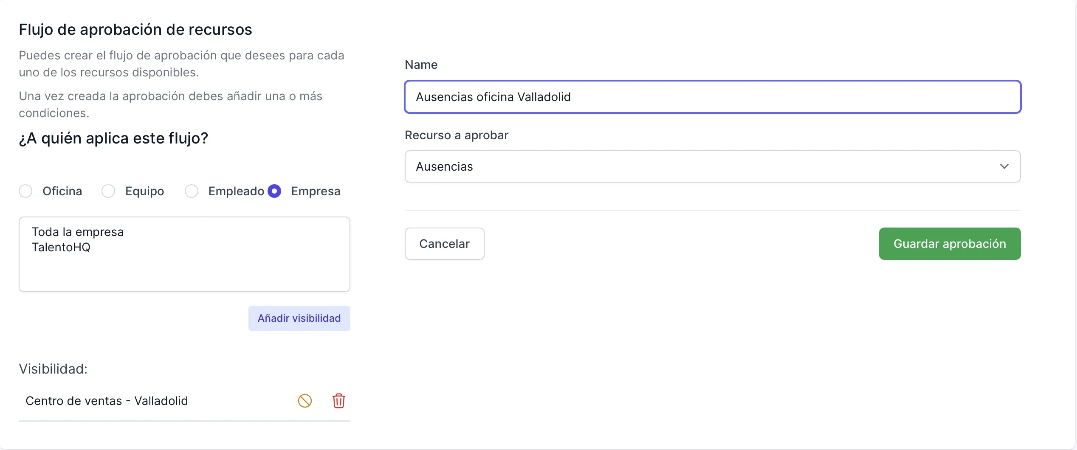The height and width of the screenshot is (450, 1077).
Task: Select TalentoHQ in the visibility list
Action: (61, 247)
